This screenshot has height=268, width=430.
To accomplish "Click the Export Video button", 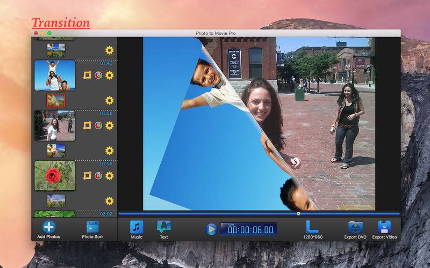I will pyautogui.click(x=384, y=230).
